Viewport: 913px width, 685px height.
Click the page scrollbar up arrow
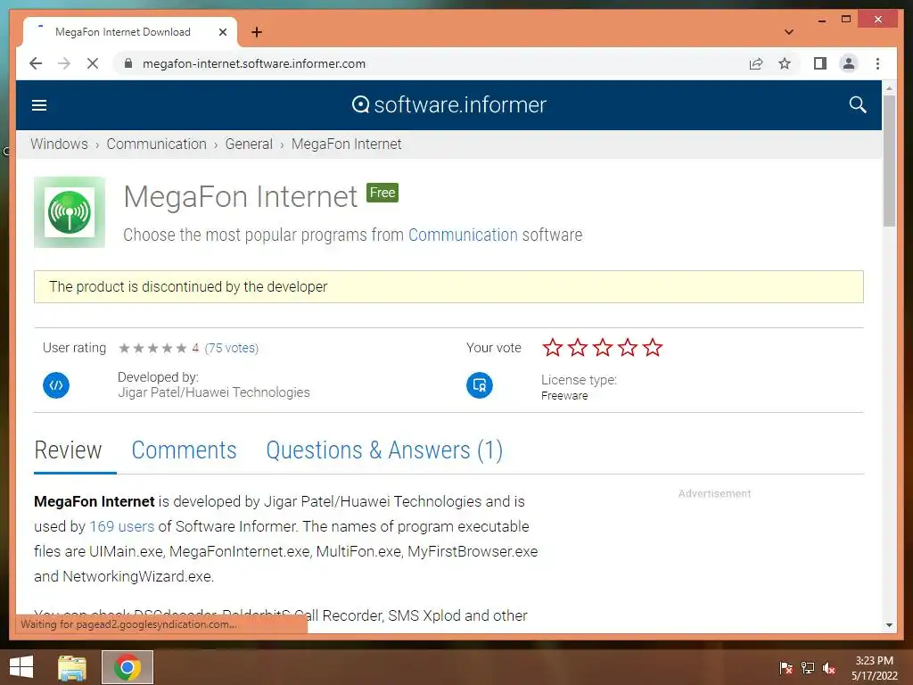889,88
